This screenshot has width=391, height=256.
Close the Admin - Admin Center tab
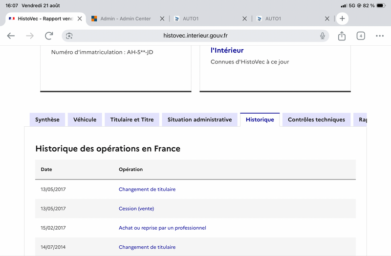162,19
